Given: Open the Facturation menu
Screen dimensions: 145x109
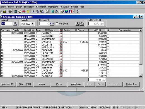Looking at the screenshot, I should tap(41, 7).
